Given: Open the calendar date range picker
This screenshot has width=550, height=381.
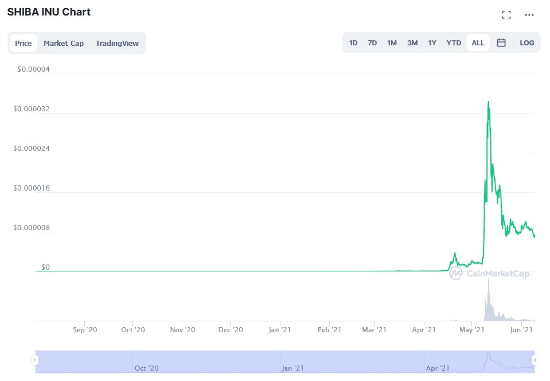Looking at the screenshot, I should coord(501,43).
